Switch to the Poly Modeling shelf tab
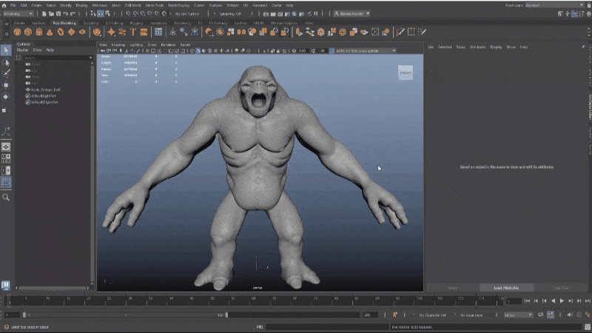Viewport: 592px width, 333px height. [64, 23]
